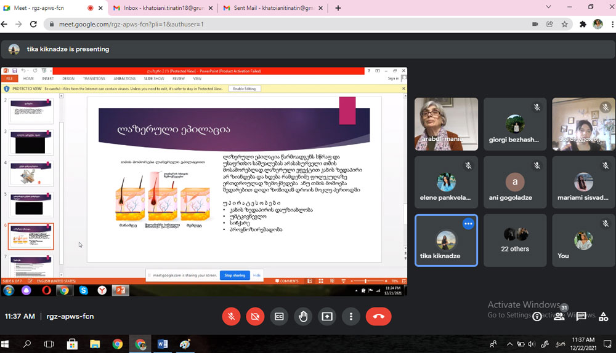Open meeting details info icon
The image size is (616, 353).
point(538,316)
